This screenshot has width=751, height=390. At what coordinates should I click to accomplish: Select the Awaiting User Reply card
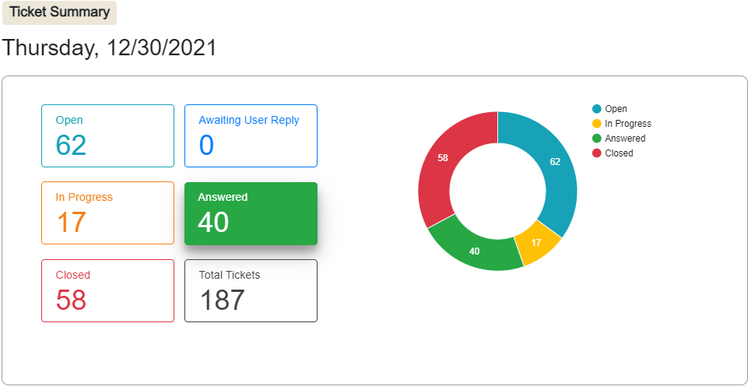(251, 135)
